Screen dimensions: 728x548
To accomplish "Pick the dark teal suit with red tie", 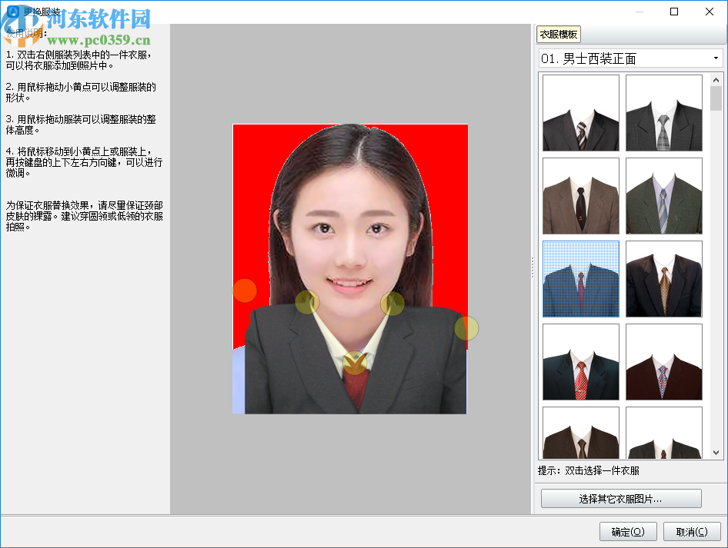I will click(581, 362).
